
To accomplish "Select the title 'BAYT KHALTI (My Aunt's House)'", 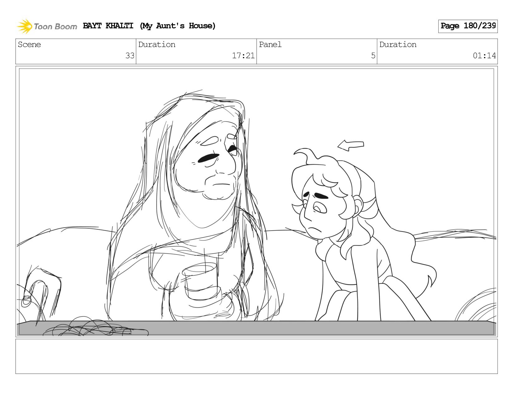I will (x=149, y=26).
